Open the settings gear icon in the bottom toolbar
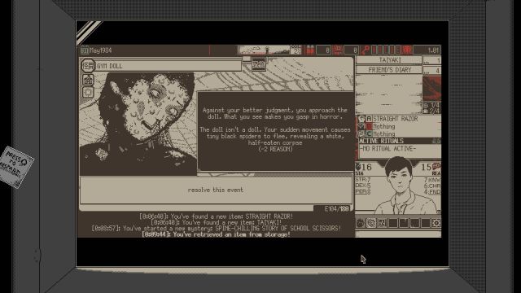 pyautogui.click(x=436, y=223)
